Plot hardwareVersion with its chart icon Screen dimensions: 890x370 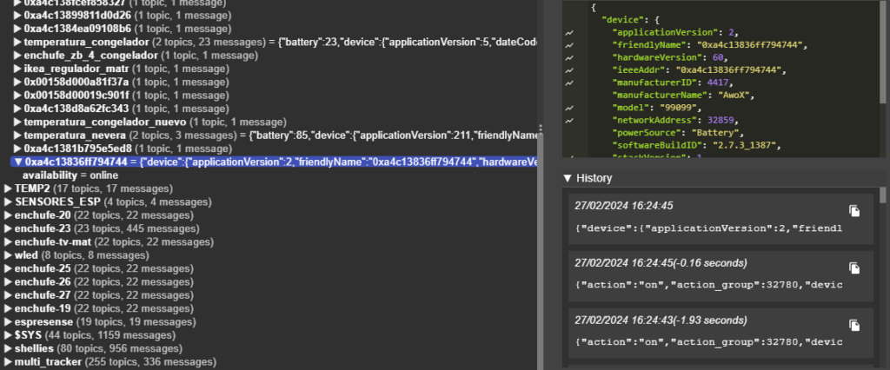tap(569, 57)
